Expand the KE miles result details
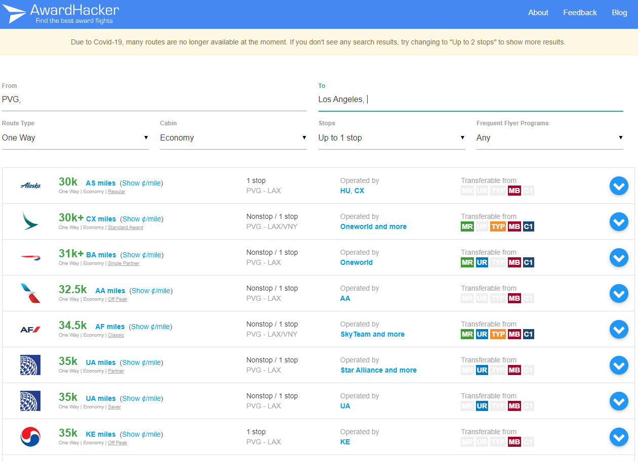Screen dimensions: 638x462 click(619, 437)
